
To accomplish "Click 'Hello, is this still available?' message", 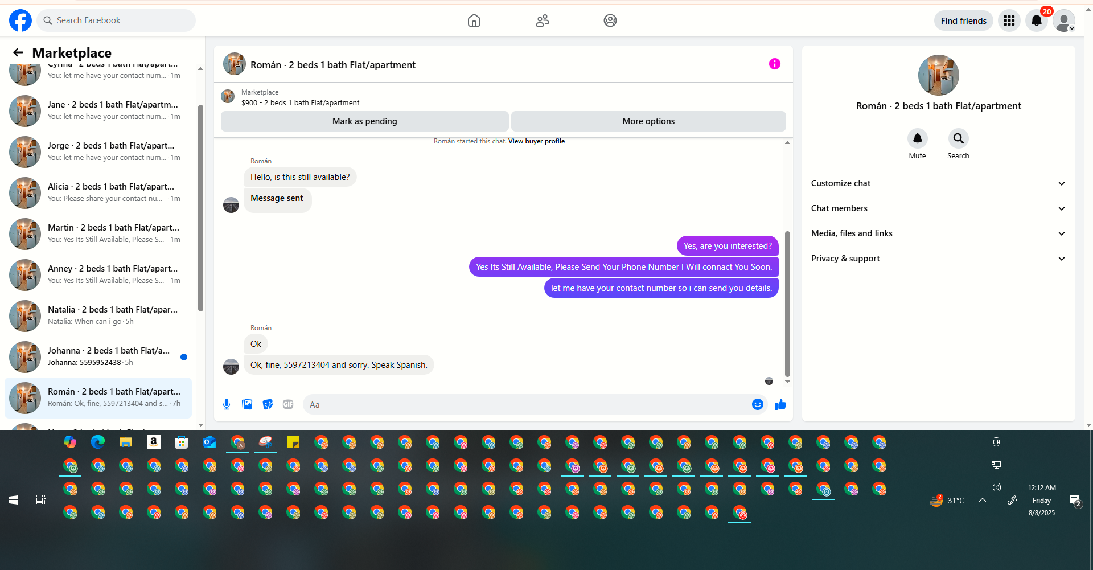I will coord(300,177).
